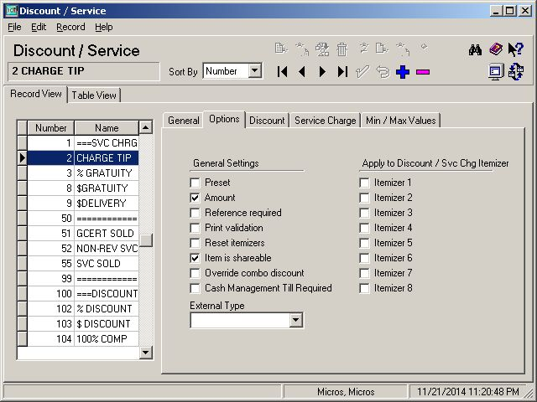
Task: Click record list scroll up arrow
Action: [145, 127]
